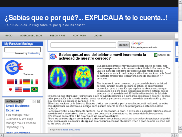This screenshot has width=182, height=137.
Task: Click the AdChoices triangle icon
Action: (21, 101)
